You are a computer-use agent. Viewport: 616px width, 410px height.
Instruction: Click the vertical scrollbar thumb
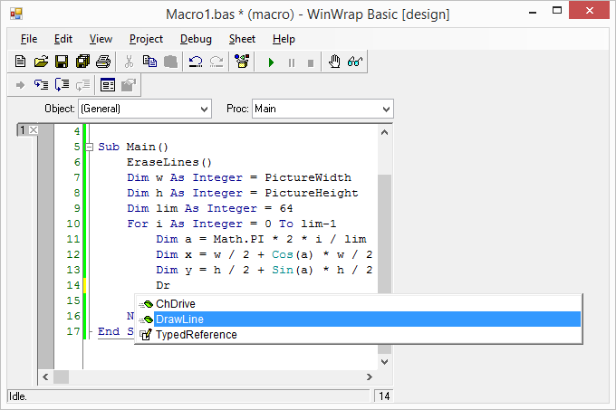[385, 234]
